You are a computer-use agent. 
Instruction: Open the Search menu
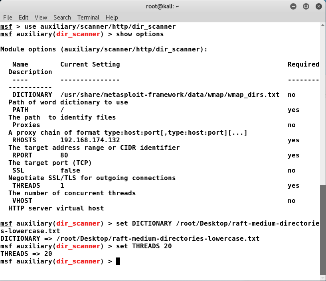62,18
